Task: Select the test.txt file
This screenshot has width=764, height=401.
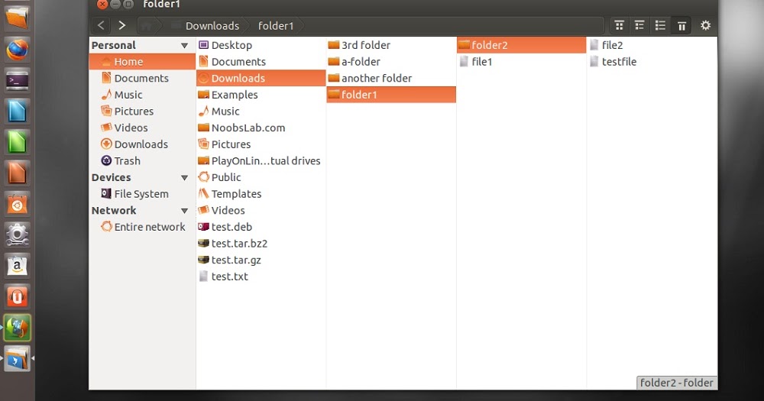Action: [x=261, y=277]
